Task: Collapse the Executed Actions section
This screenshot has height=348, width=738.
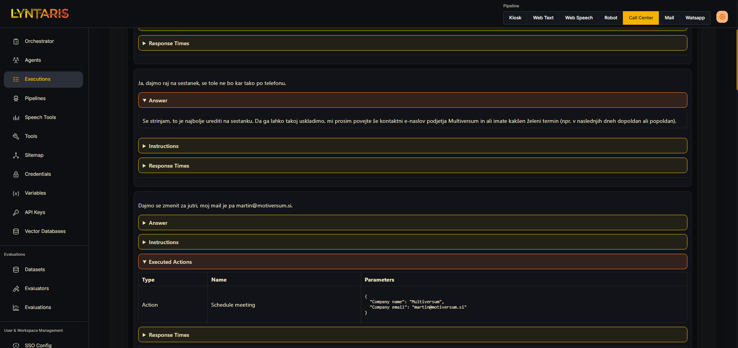Action: pyautogui.click(x=170, y=262)
